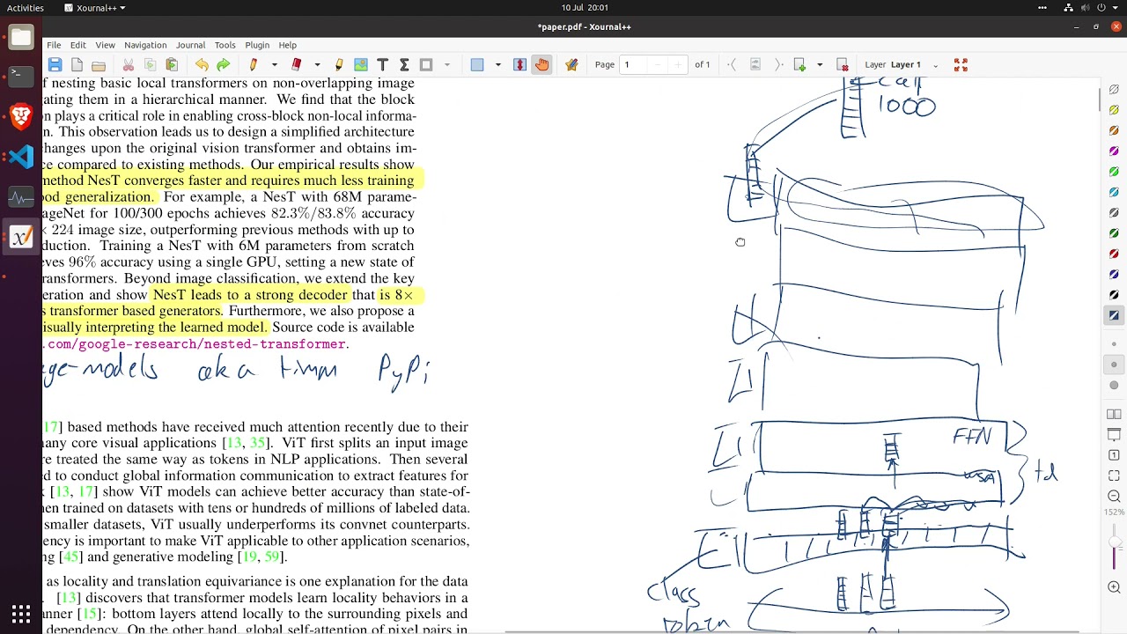Select the LaTeX sigma tool

(x=404, y=64)
